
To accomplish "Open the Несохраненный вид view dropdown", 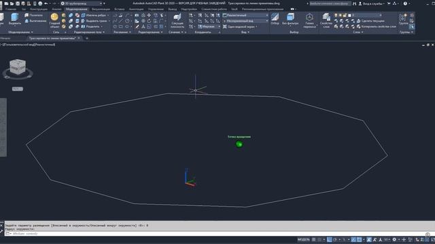I will coord(245,21).
